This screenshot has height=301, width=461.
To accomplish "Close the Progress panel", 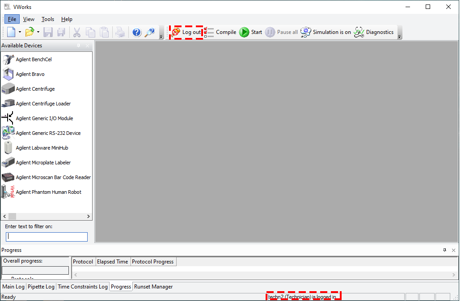I will click(x=454, y=250).
